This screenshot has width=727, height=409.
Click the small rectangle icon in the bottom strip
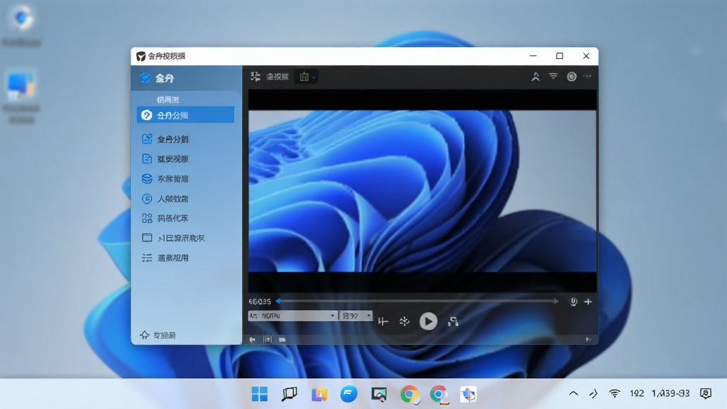[282, 339]
